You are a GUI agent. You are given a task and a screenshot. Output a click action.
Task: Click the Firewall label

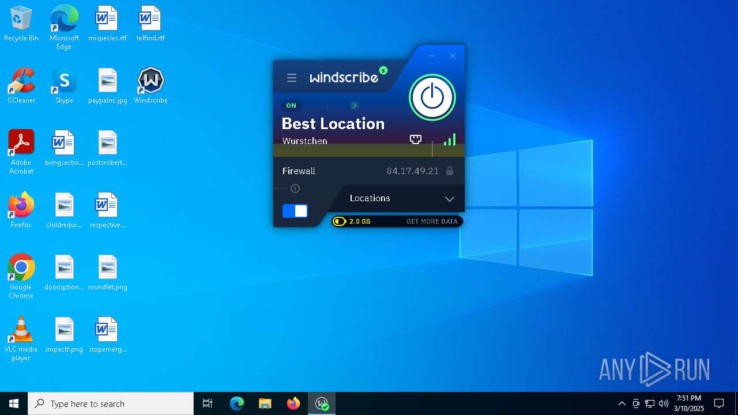299,171
